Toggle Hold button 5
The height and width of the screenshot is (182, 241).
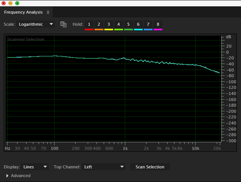click(128, 25)
